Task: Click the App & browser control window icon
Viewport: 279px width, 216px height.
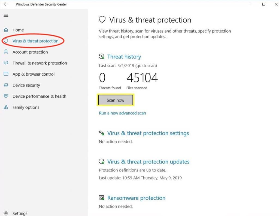Action: (6, 74)
